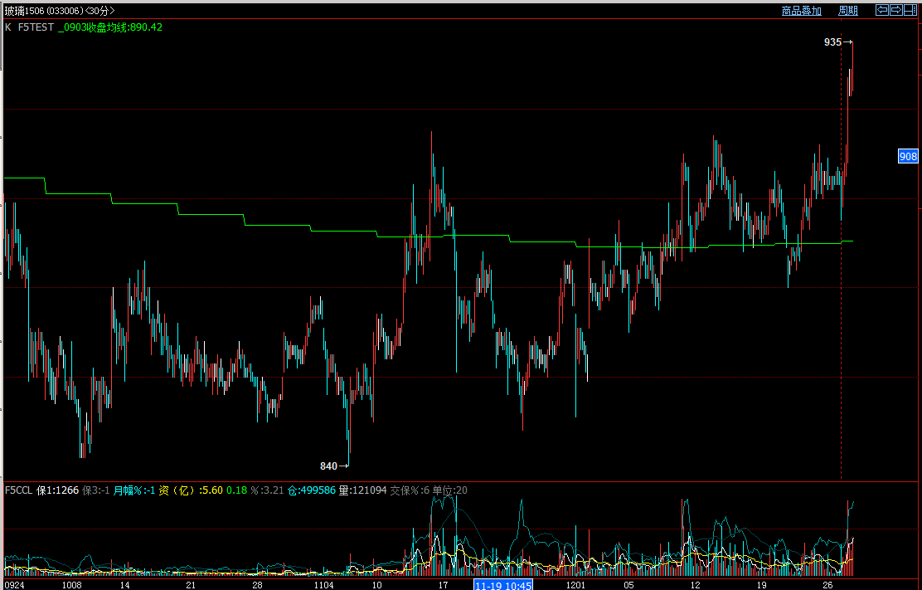Open the 周期 period menu
The width and height of the screenshot is (922, 590).
click(x=847, y=11)
